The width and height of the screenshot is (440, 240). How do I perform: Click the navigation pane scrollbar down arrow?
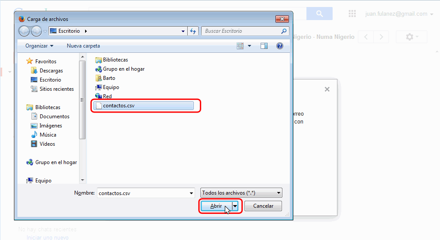pos(82,180)
